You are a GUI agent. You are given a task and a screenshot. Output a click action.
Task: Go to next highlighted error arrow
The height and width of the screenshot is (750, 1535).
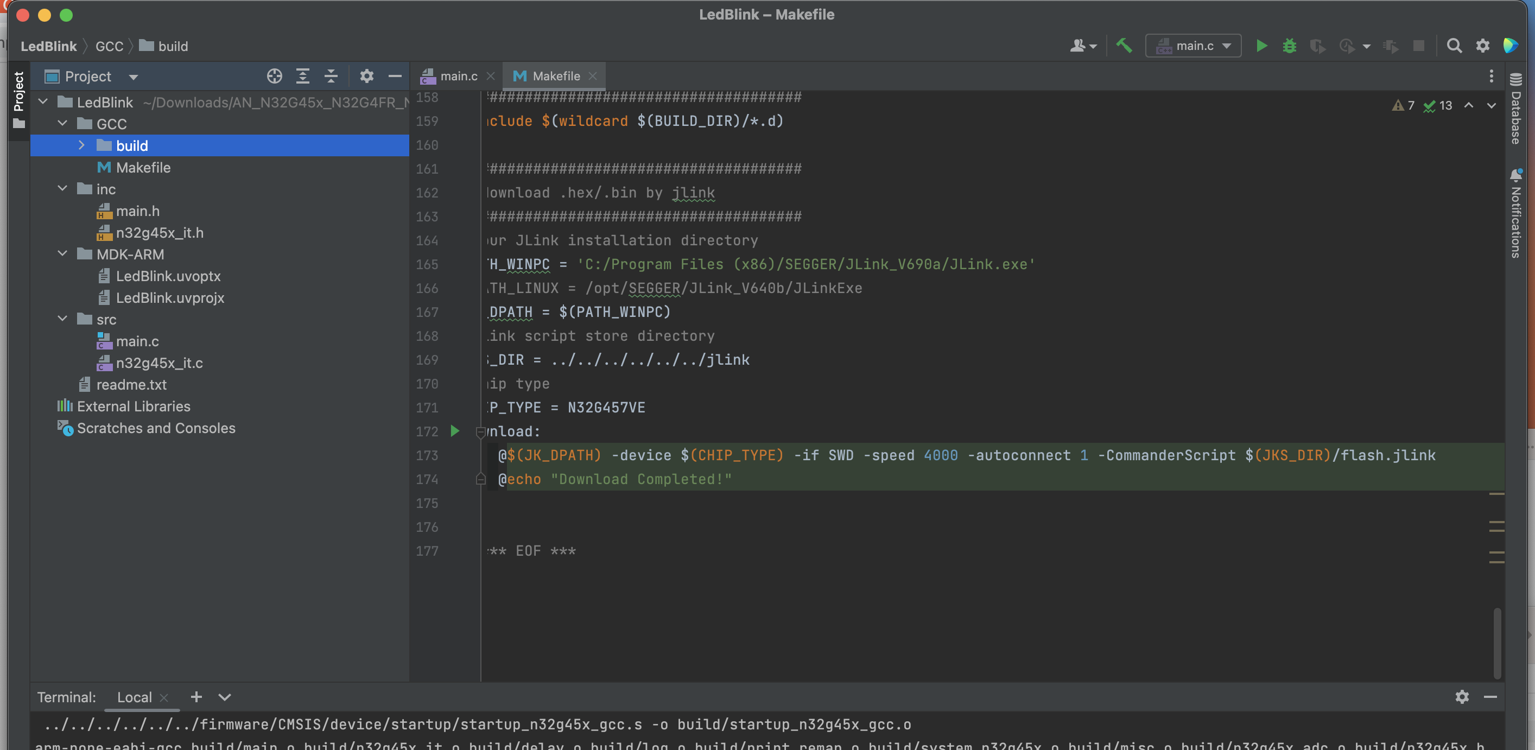pos(1492,105)
